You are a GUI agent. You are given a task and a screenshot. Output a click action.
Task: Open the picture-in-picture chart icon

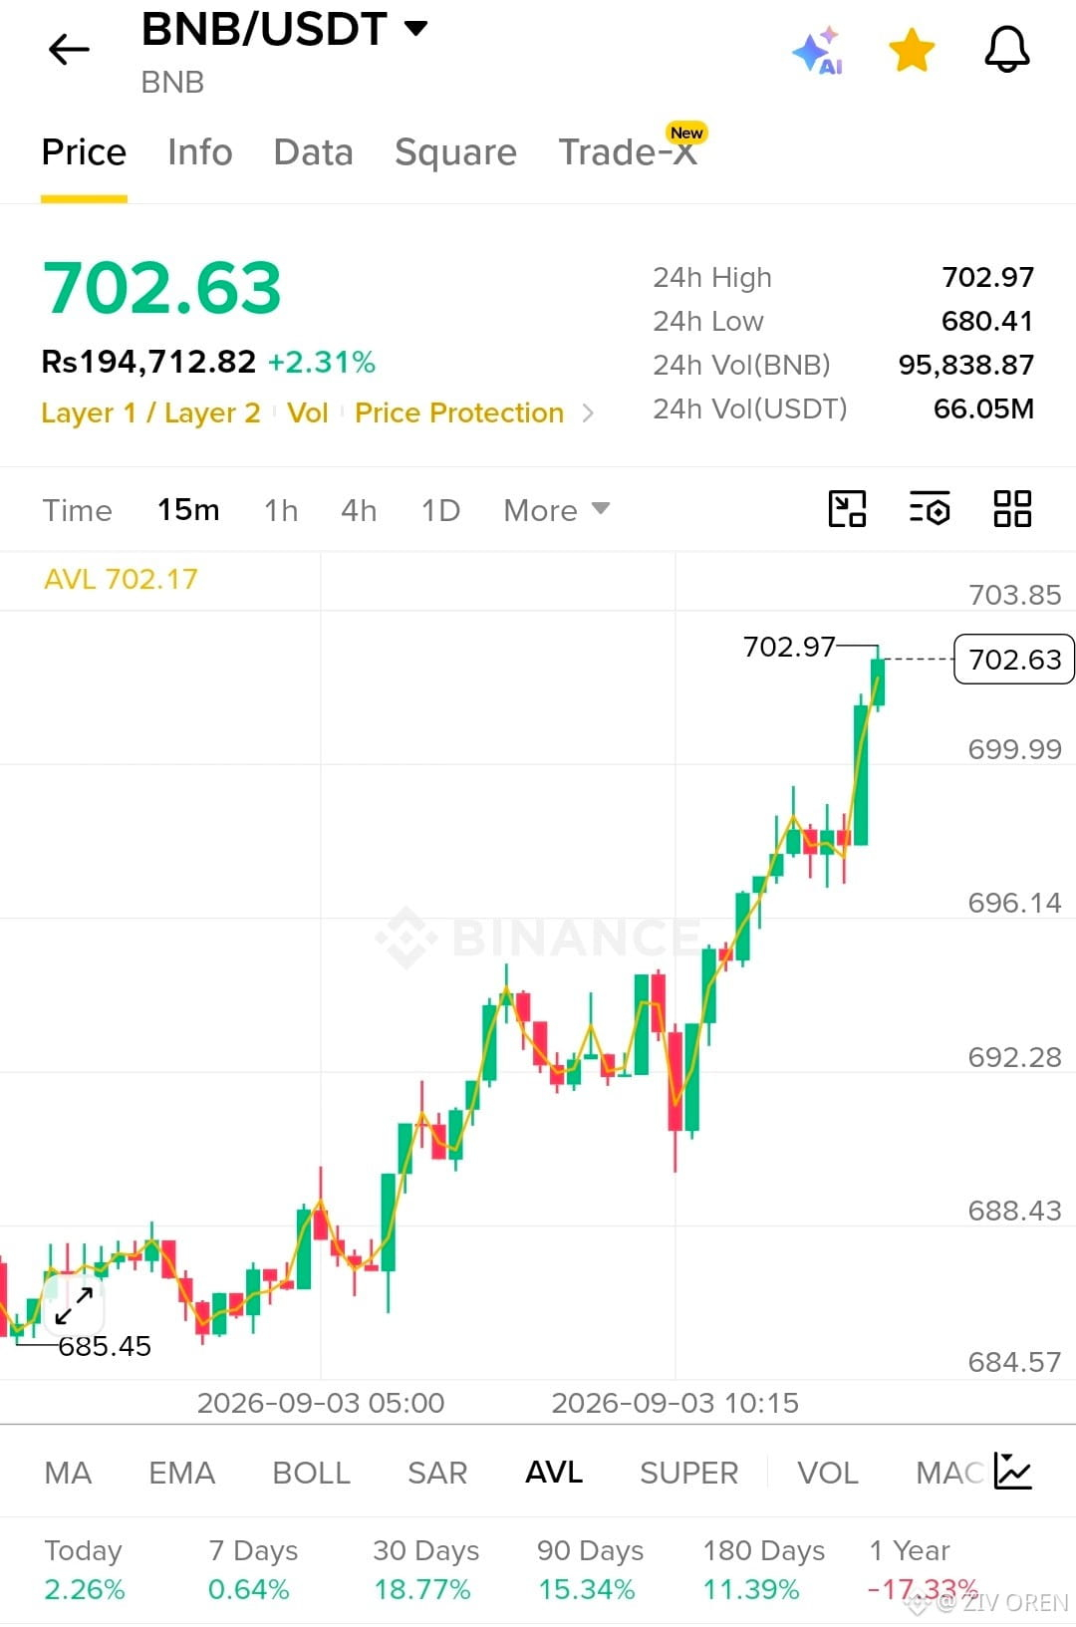847,509
